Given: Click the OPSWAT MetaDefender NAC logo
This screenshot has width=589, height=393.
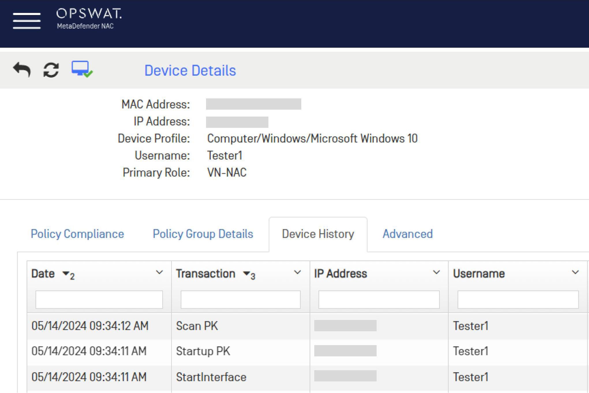Looking at the screenshot, I should coord(89,19).
